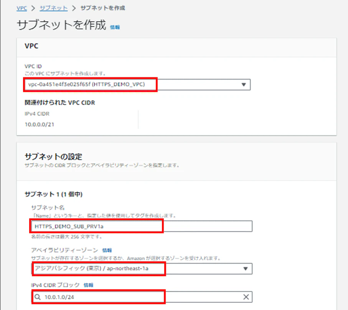Click the サブネットを作成 breadcrumb text
The width and height of the screenshot is (348, 310).
[103, 8]
